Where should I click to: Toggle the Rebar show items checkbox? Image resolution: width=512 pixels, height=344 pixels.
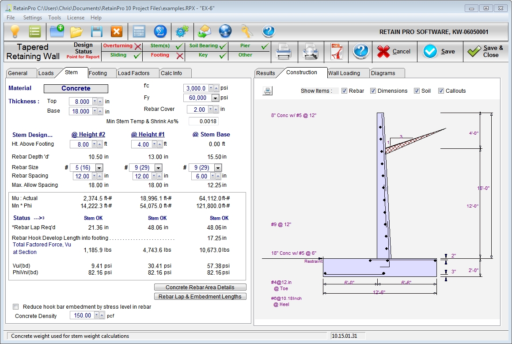click(344, 91)
